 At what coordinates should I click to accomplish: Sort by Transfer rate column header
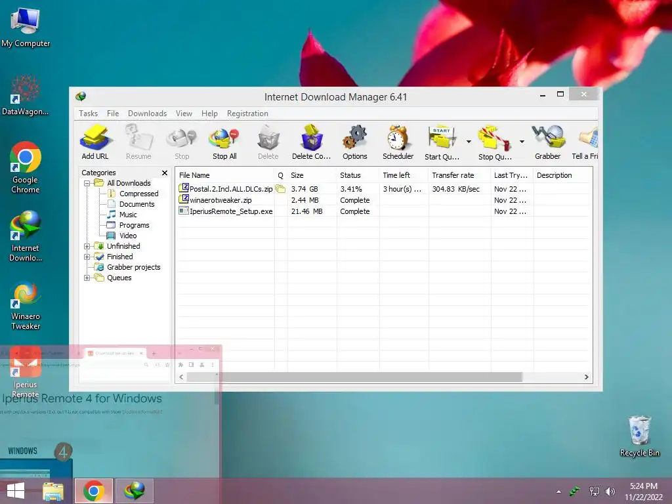(x=459, y=175)
